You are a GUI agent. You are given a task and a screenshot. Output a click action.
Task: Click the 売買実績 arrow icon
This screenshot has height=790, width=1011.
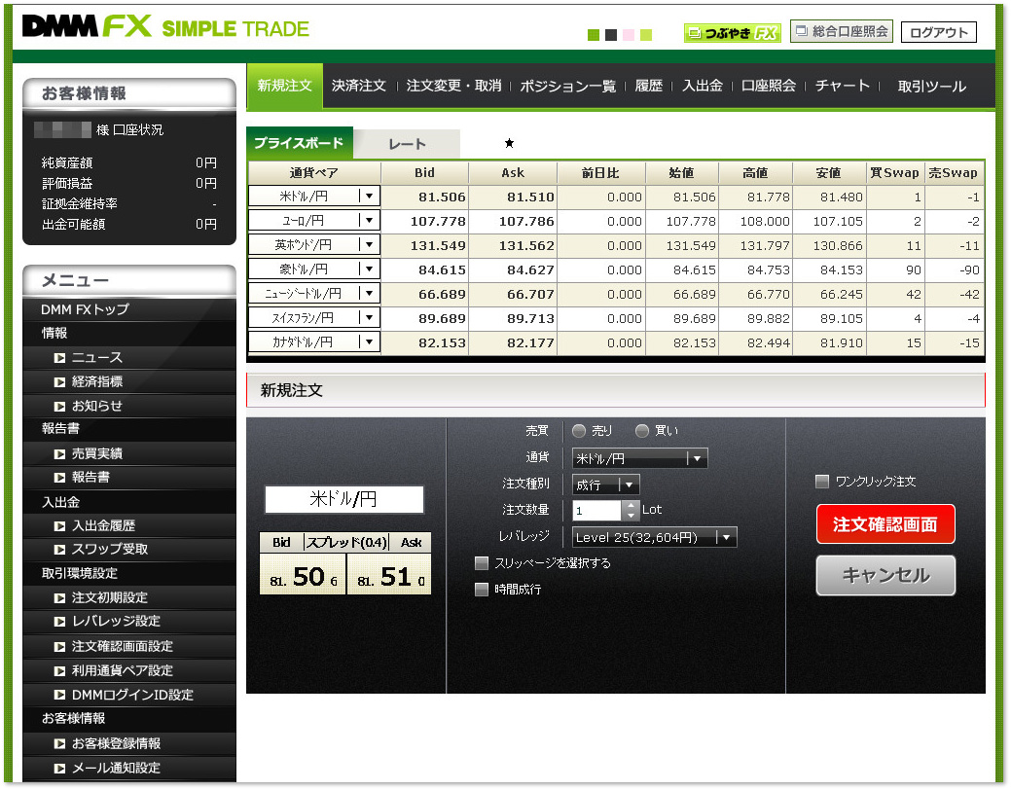(x=59, y=454)
